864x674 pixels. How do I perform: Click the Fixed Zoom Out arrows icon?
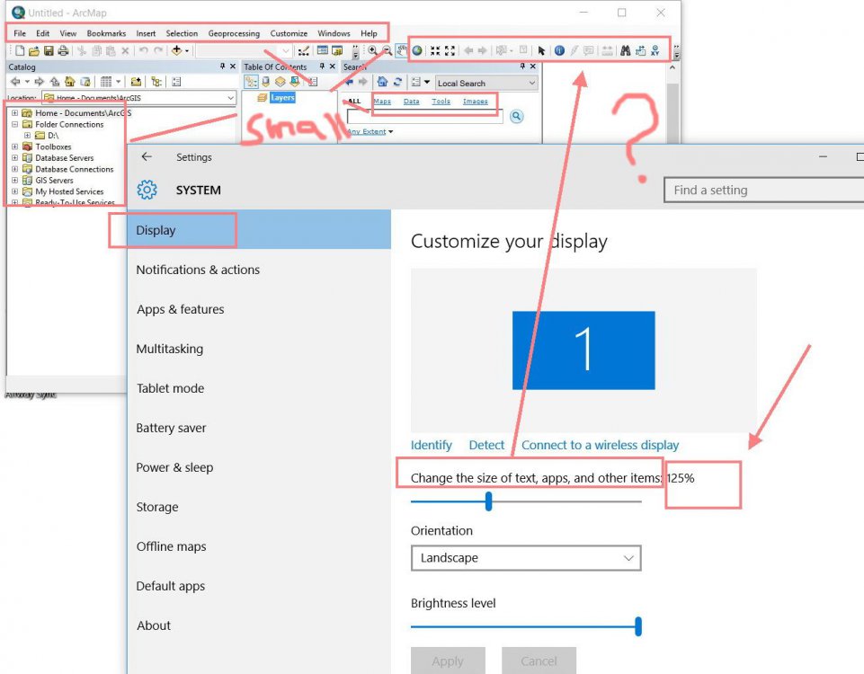450,50
